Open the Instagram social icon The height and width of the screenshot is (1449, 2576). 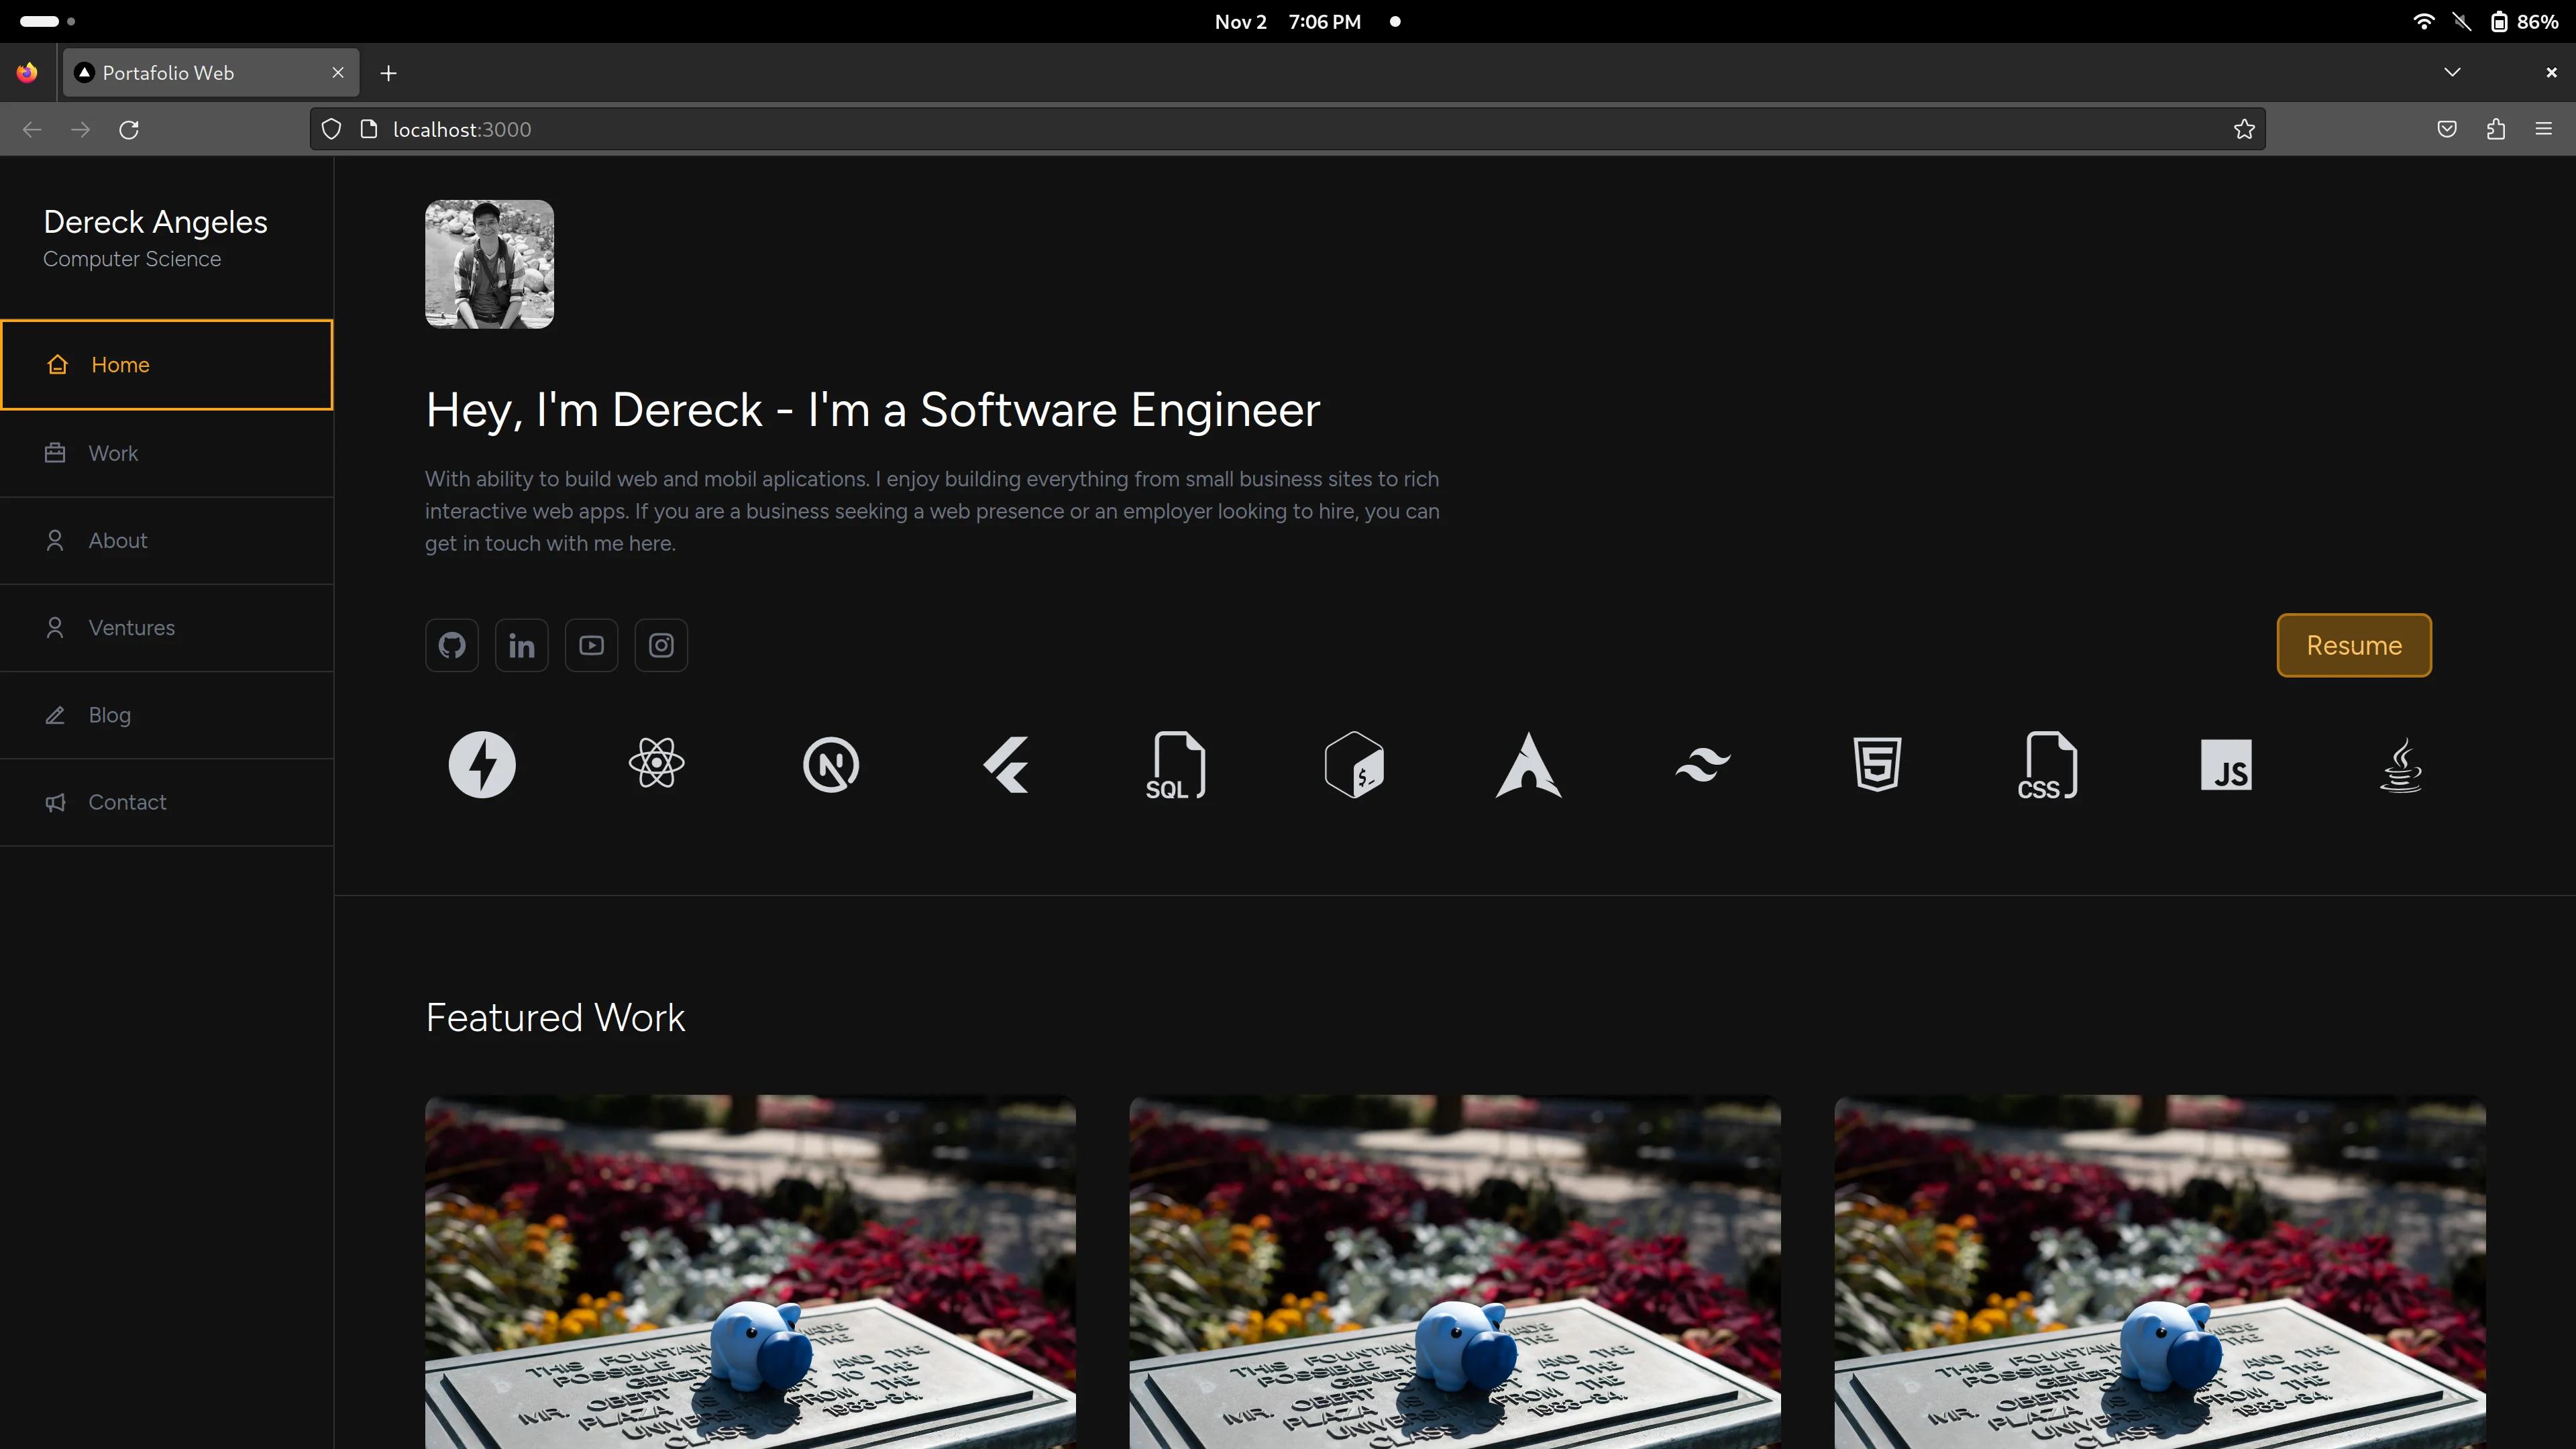661,645
